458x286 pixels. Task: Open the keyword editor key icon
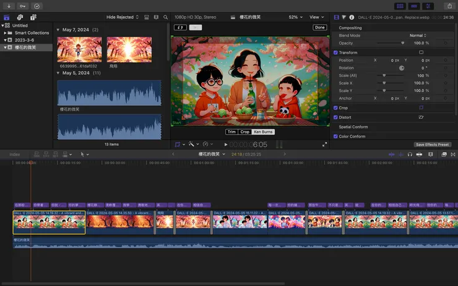[x=23, y=6]
